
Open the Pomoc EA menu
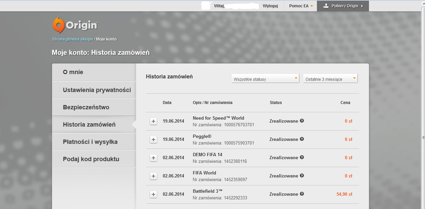click(301, 6)
